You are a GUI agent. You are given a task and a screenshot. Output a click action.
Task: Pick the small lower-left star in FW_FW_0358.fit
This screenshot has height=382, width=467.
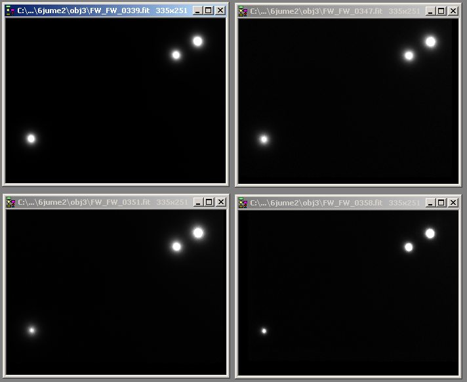coord(264,331)
